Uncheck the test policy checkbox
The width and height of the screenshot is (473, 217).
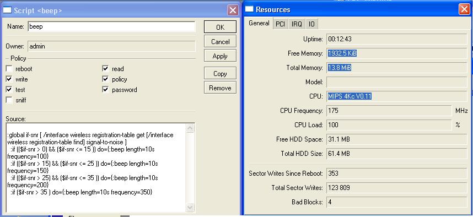[x=9, y=90]
